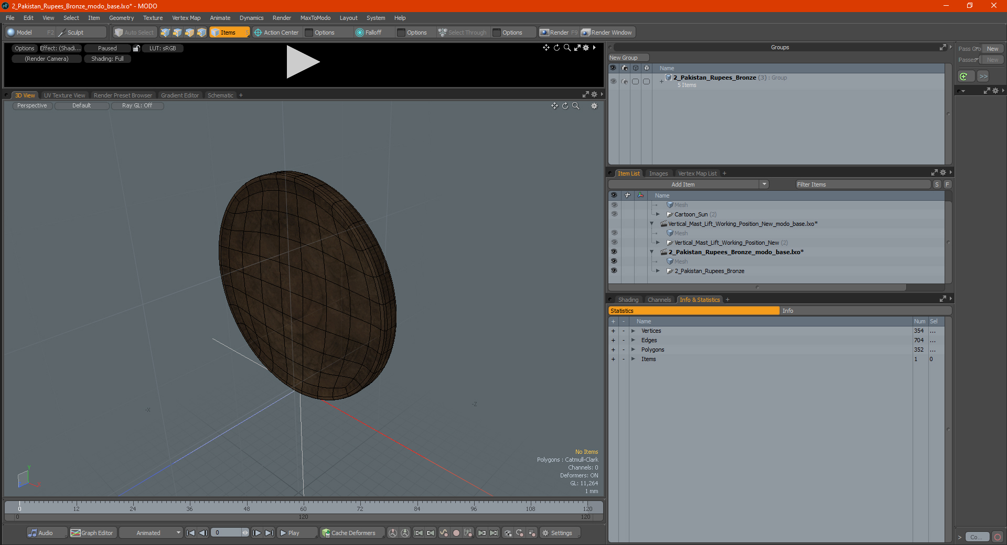Image resolution: width=1007 pixels, height=545 pixels.
Task: Step to previous frame
Action: coord(203,533)
